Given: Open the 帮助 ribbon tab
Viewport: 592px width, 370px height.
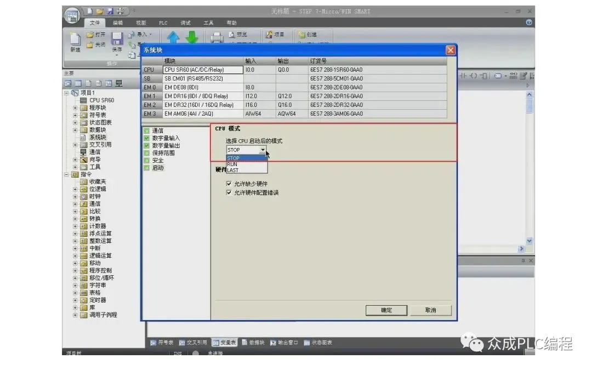Looking at the screenshot, I should click(x=231, y=22).
